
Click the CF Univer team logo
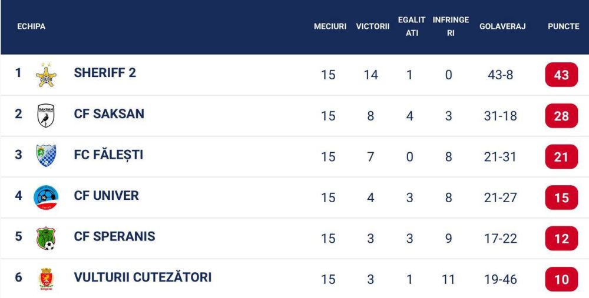[46, 197]
